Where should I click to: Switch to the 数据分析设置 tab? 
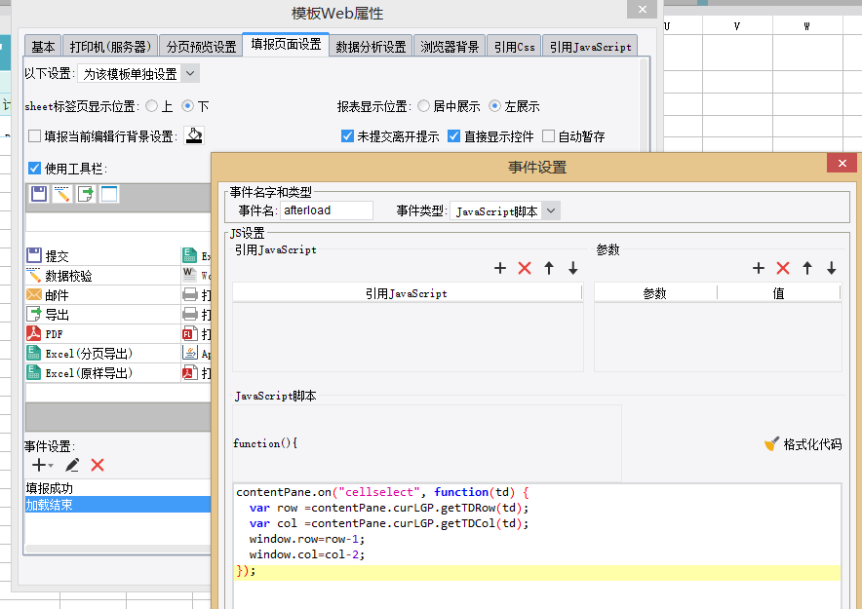point(372,47)
